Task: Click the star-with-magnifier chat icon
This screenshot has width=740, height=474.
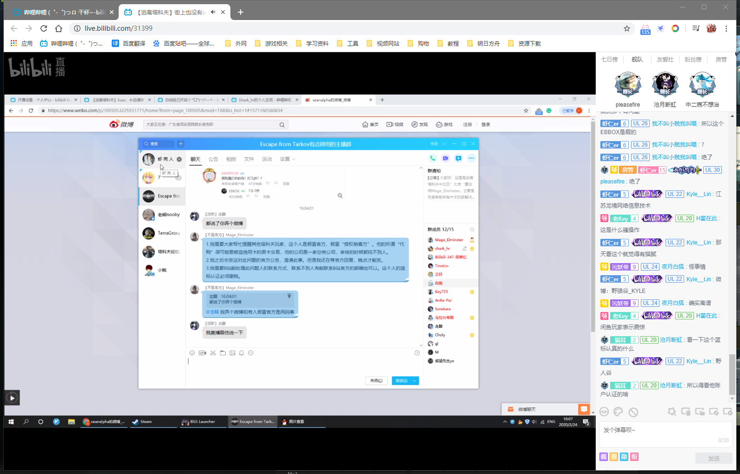Action: click(672, 412)
